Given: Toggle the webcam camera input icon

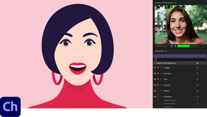Looking at the screenshot, I should [172, 46].
